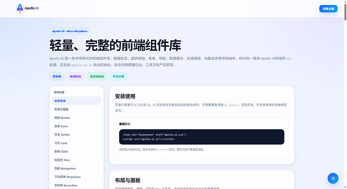Viewport: 347px width, 189px height.
Task: Select the 自动初始化 tag
Action: [97, 76]
